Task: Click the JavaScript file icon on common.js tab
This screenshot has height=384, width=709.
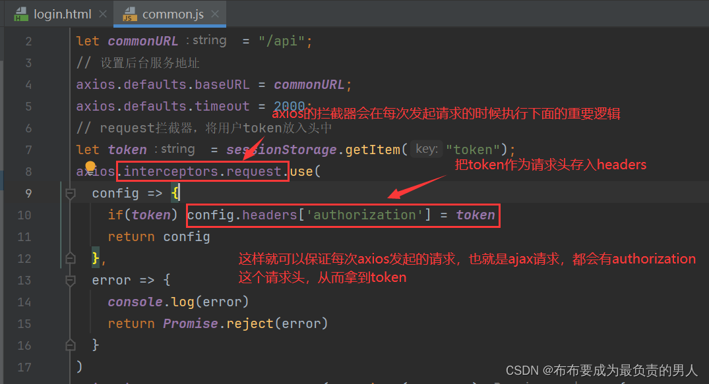Action: [x=129, y=13]
